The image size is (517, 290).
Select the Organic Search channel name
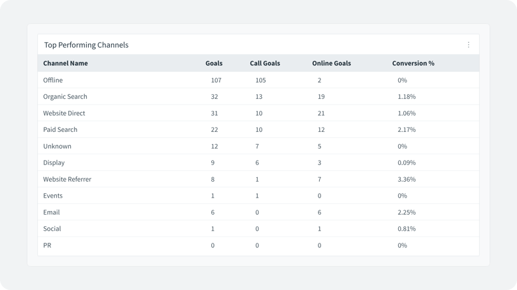pos(65,96)
